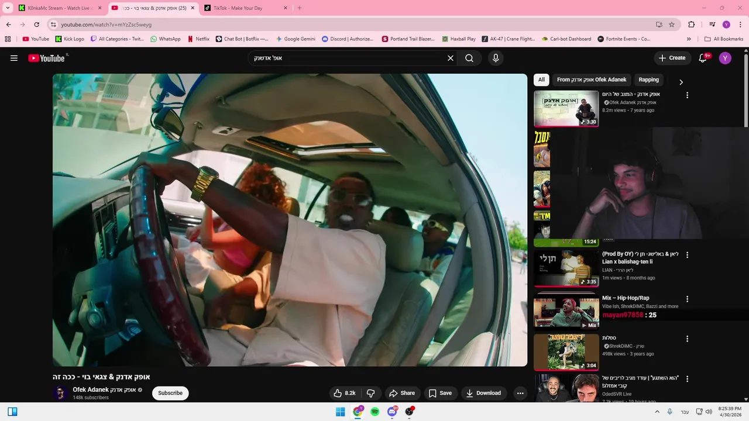
Task: Open the All Bookmarks folder
Action: tap(724, 39)
